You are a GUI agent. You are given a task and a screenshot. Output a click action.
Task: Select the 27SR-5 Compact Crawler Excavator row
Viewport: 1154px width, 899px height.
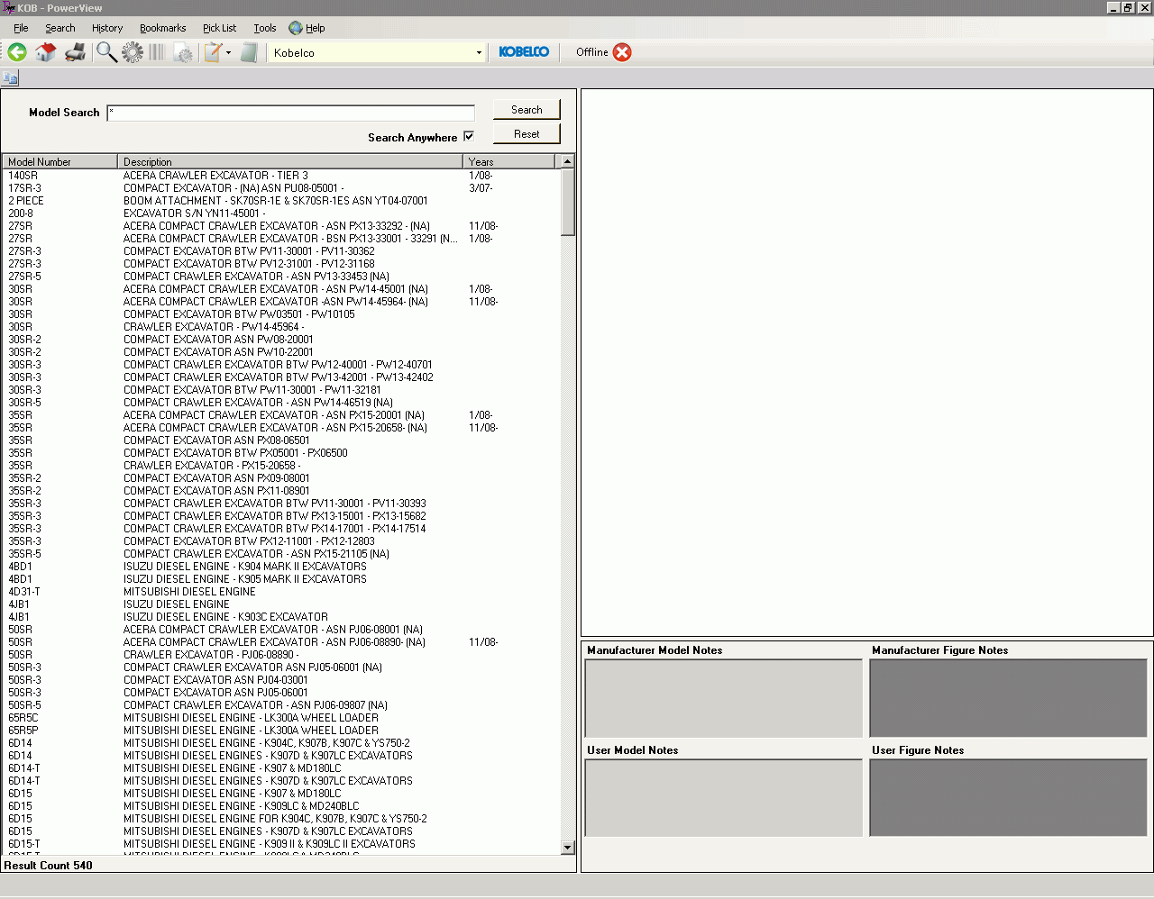tap(281, 277)
